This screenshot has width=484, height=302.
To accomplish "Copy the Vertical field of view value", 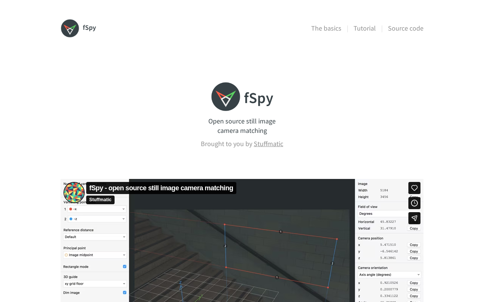I will 414,228.
